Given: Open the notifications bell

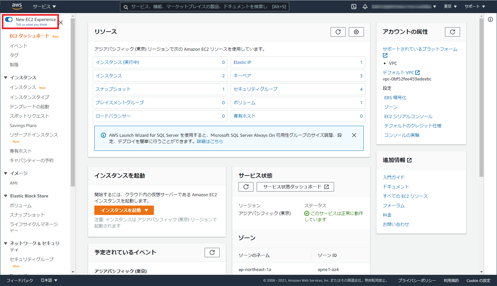Looking at the screenshot, I should pyautogui.click(x=365, y=7).
